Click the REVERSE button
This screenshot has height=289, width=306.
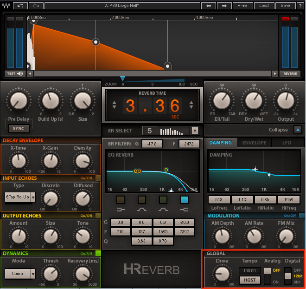coord(290,73)
